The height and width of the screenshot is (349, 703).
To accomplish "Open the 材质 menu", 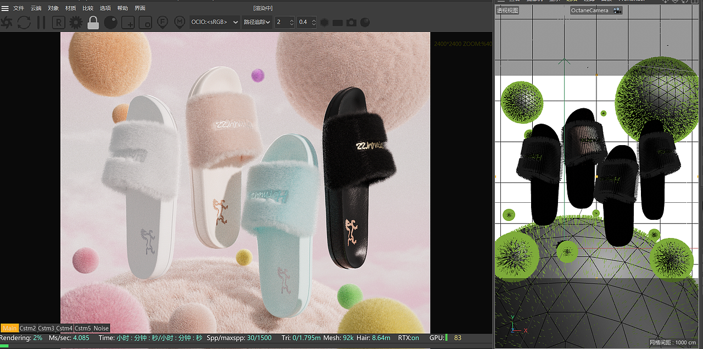I will coord(71,8).
